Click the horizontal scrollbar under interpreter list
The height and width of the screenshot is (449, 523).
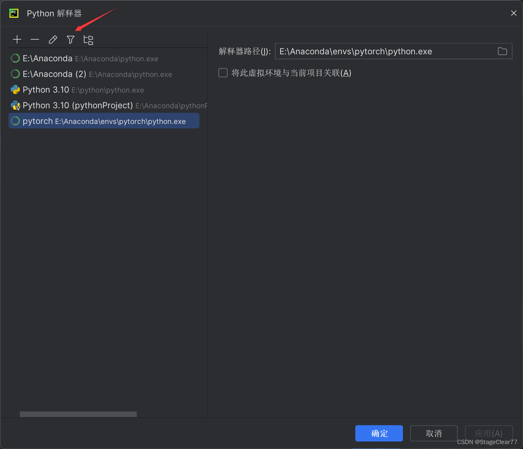point(78,414)
